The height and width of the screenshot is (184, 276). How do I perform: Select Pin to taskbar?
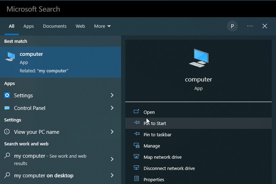pos(199,134)
